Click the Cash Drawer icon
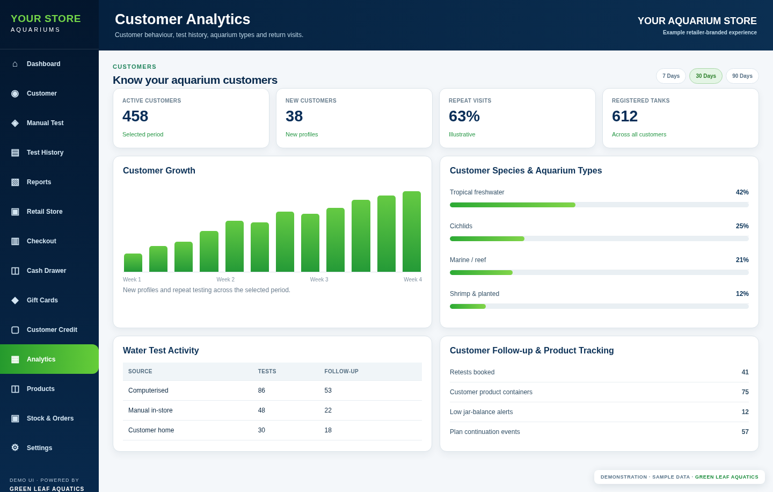 [15, 271]
